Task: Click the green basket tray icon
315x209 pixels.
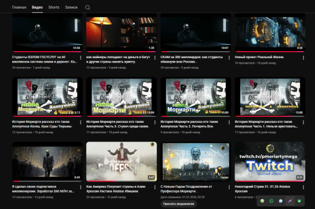Action: 299,201
